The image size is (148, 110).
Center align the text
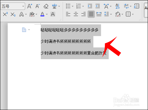tap(76, 14)
